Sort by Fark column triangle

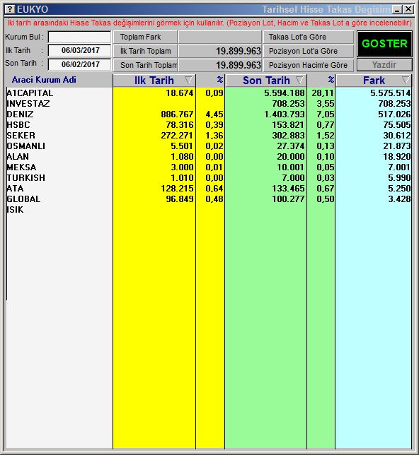click(406, 80)
